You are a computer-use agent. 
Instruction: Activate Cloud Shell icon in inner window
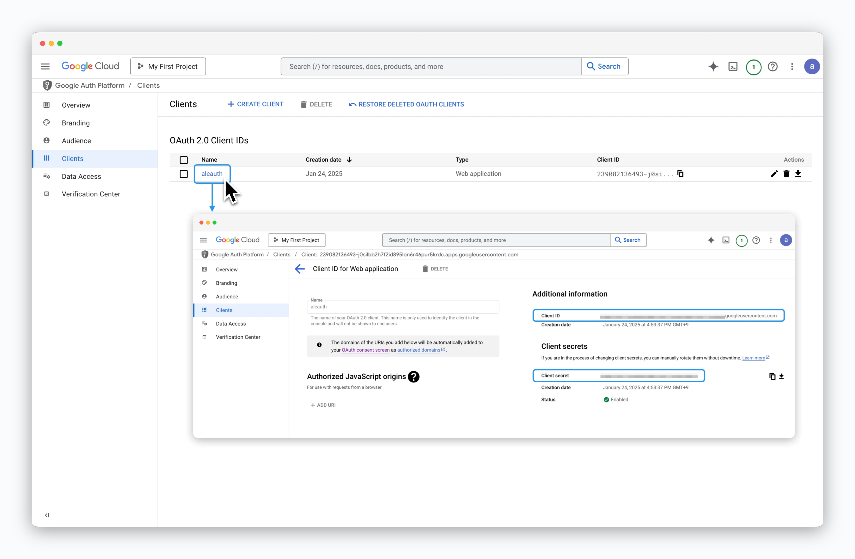[x=726, y=240]
